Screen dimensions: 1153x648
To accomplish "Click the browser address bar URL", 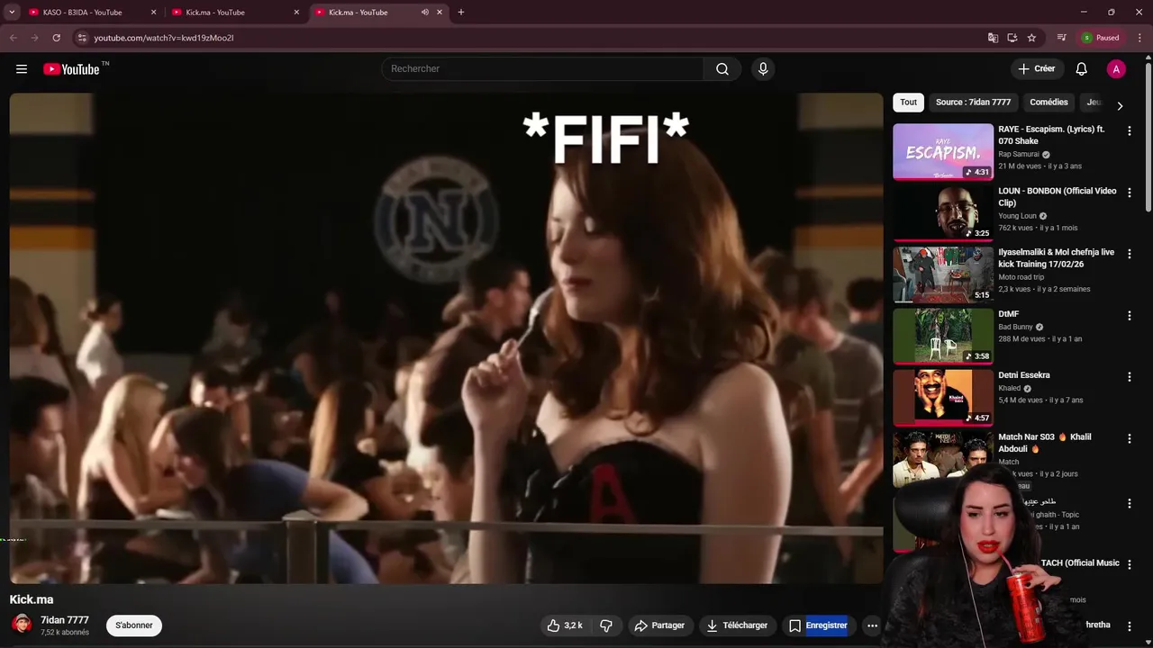I will point(164,38).
